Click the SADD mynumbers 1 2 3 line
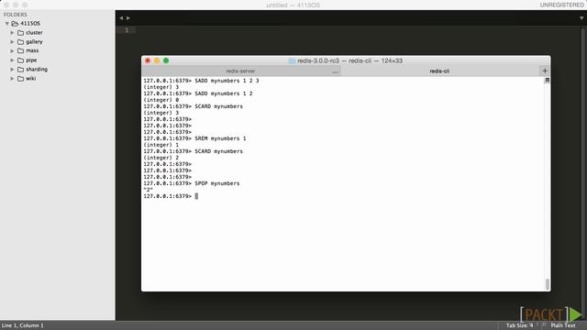Image resolution: width=587 pixels, height=330 pixels. tap(201, 81)
